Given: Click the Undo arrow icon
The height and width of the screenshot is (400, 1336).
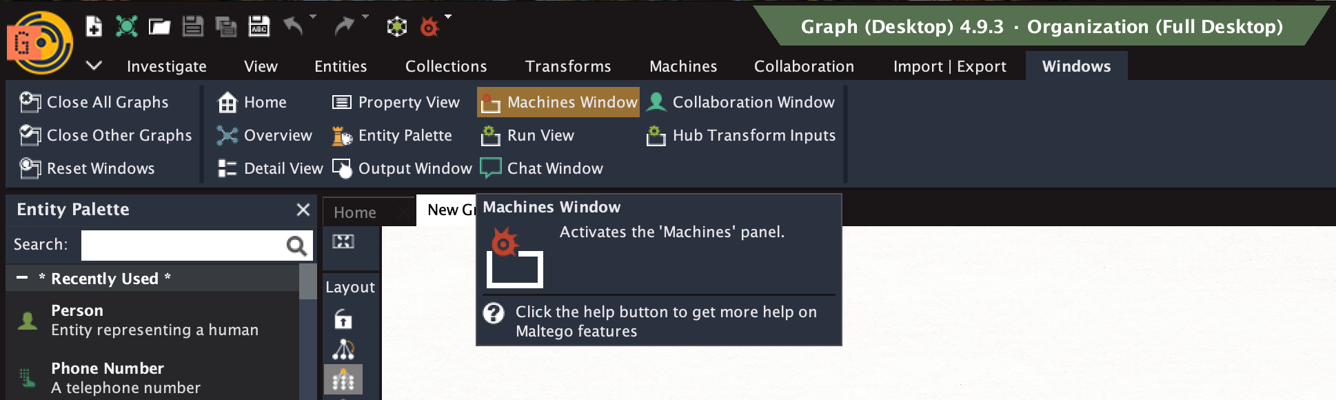Looking at the screenshot, I should 293,26.
